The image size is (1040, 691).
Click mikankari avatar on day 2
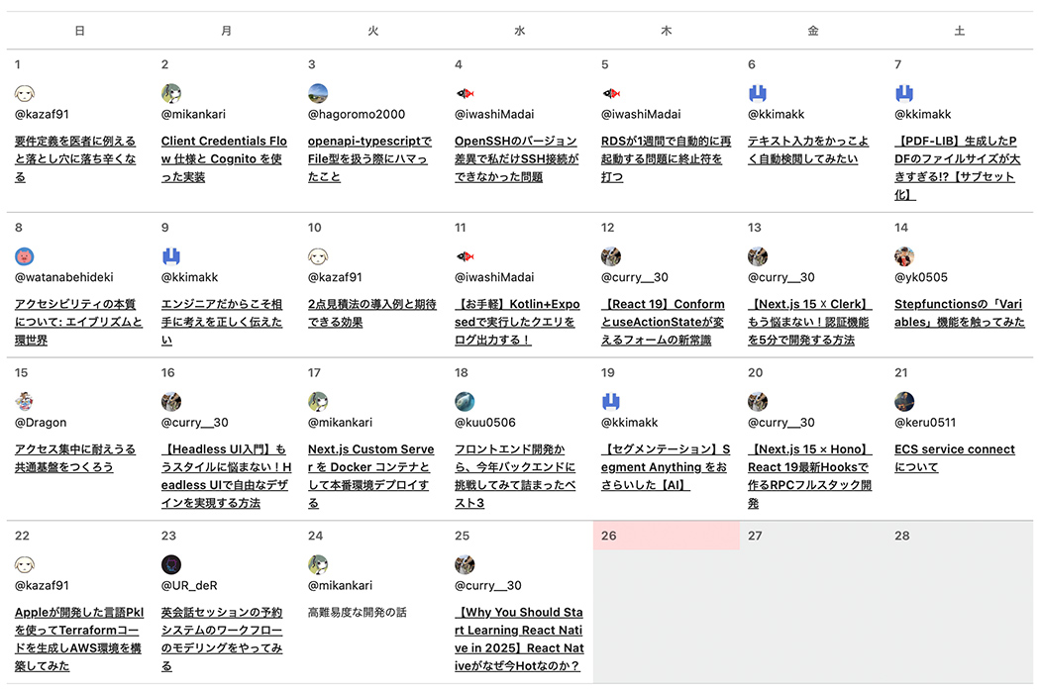[171, 93]
